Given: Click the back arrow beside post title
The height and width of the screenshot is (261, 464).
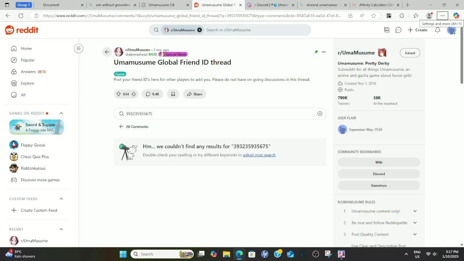Looking at the screenshot, I should (x=107, y=52).
